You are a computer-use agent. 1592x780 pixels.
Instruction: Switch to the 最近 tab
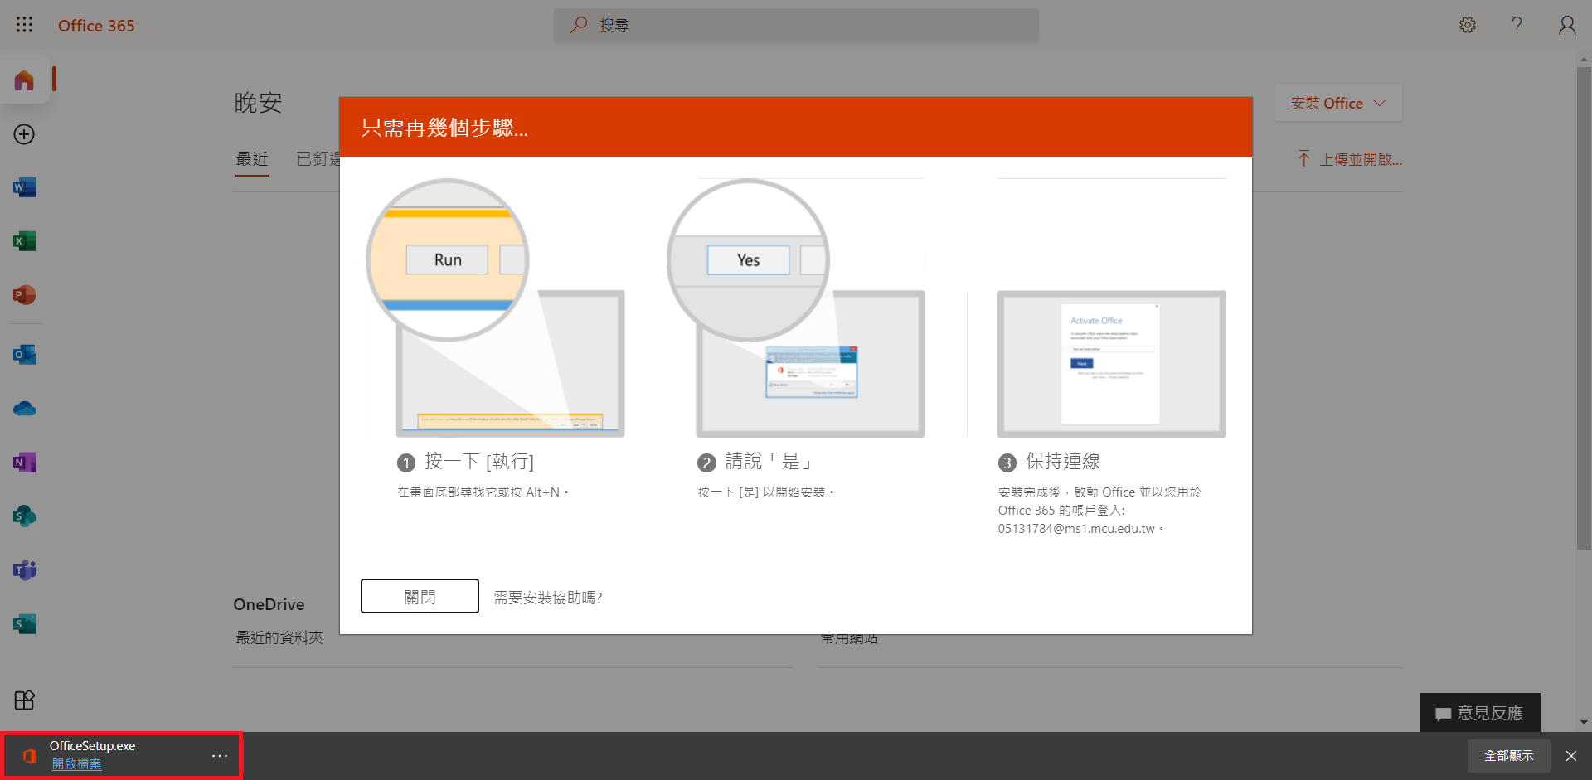click(x=252, y=159)
